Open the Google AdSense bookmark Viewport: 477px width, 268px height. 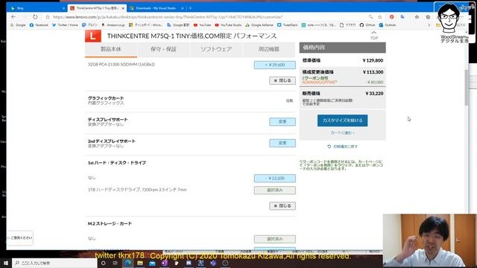pos(259,25)
